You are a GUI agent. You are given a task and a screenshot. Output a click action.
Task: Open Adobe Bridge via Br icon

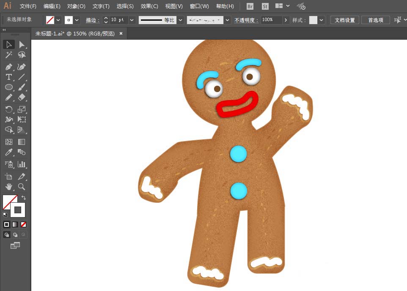[250, 6]
